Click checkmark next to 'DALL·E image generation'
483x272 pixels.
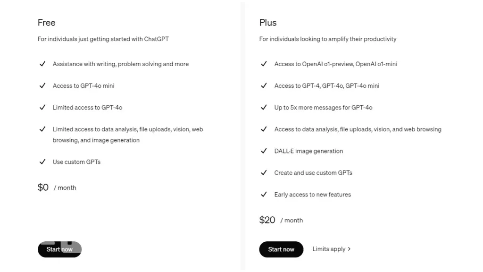[264, 151]
